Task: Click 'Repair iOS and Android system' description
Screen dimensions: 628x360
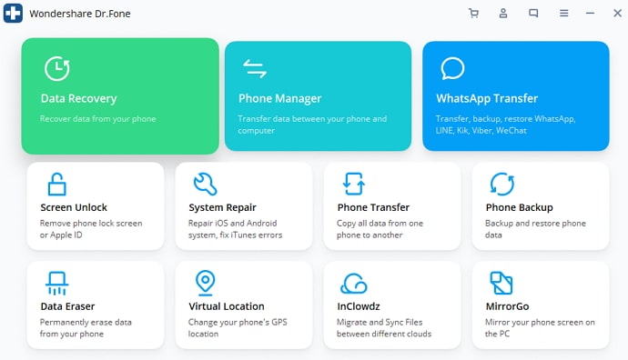Action: (236, 229)
